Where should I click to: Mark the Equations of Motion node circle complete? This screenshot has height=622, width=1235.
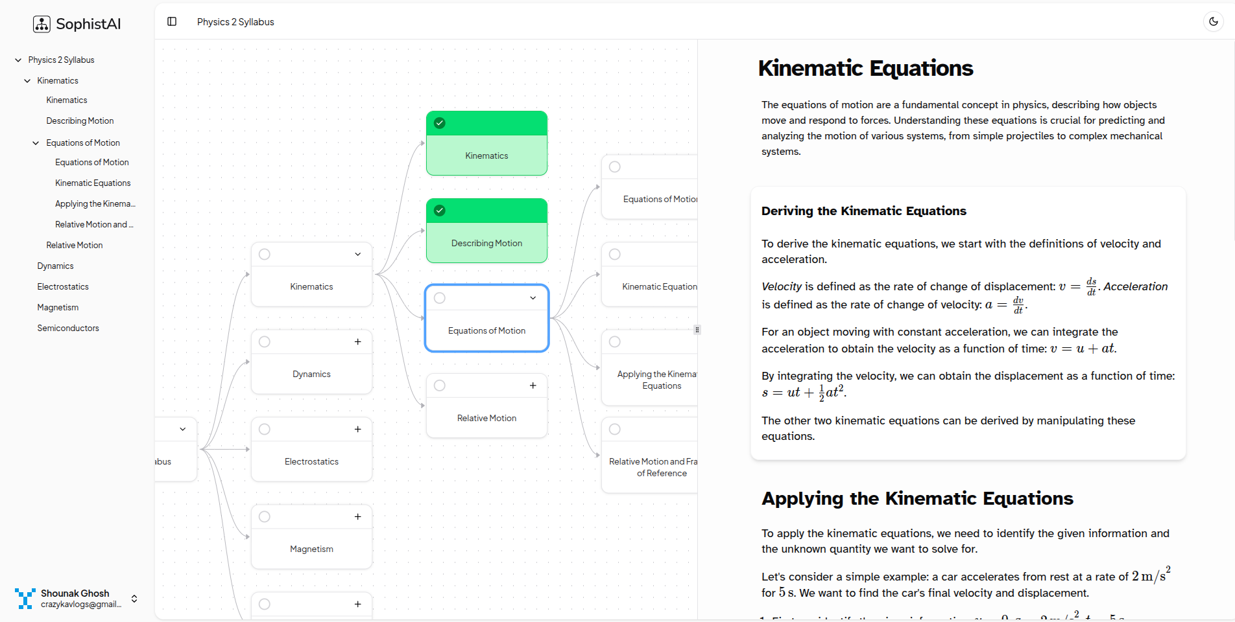(x=440, y=298)
